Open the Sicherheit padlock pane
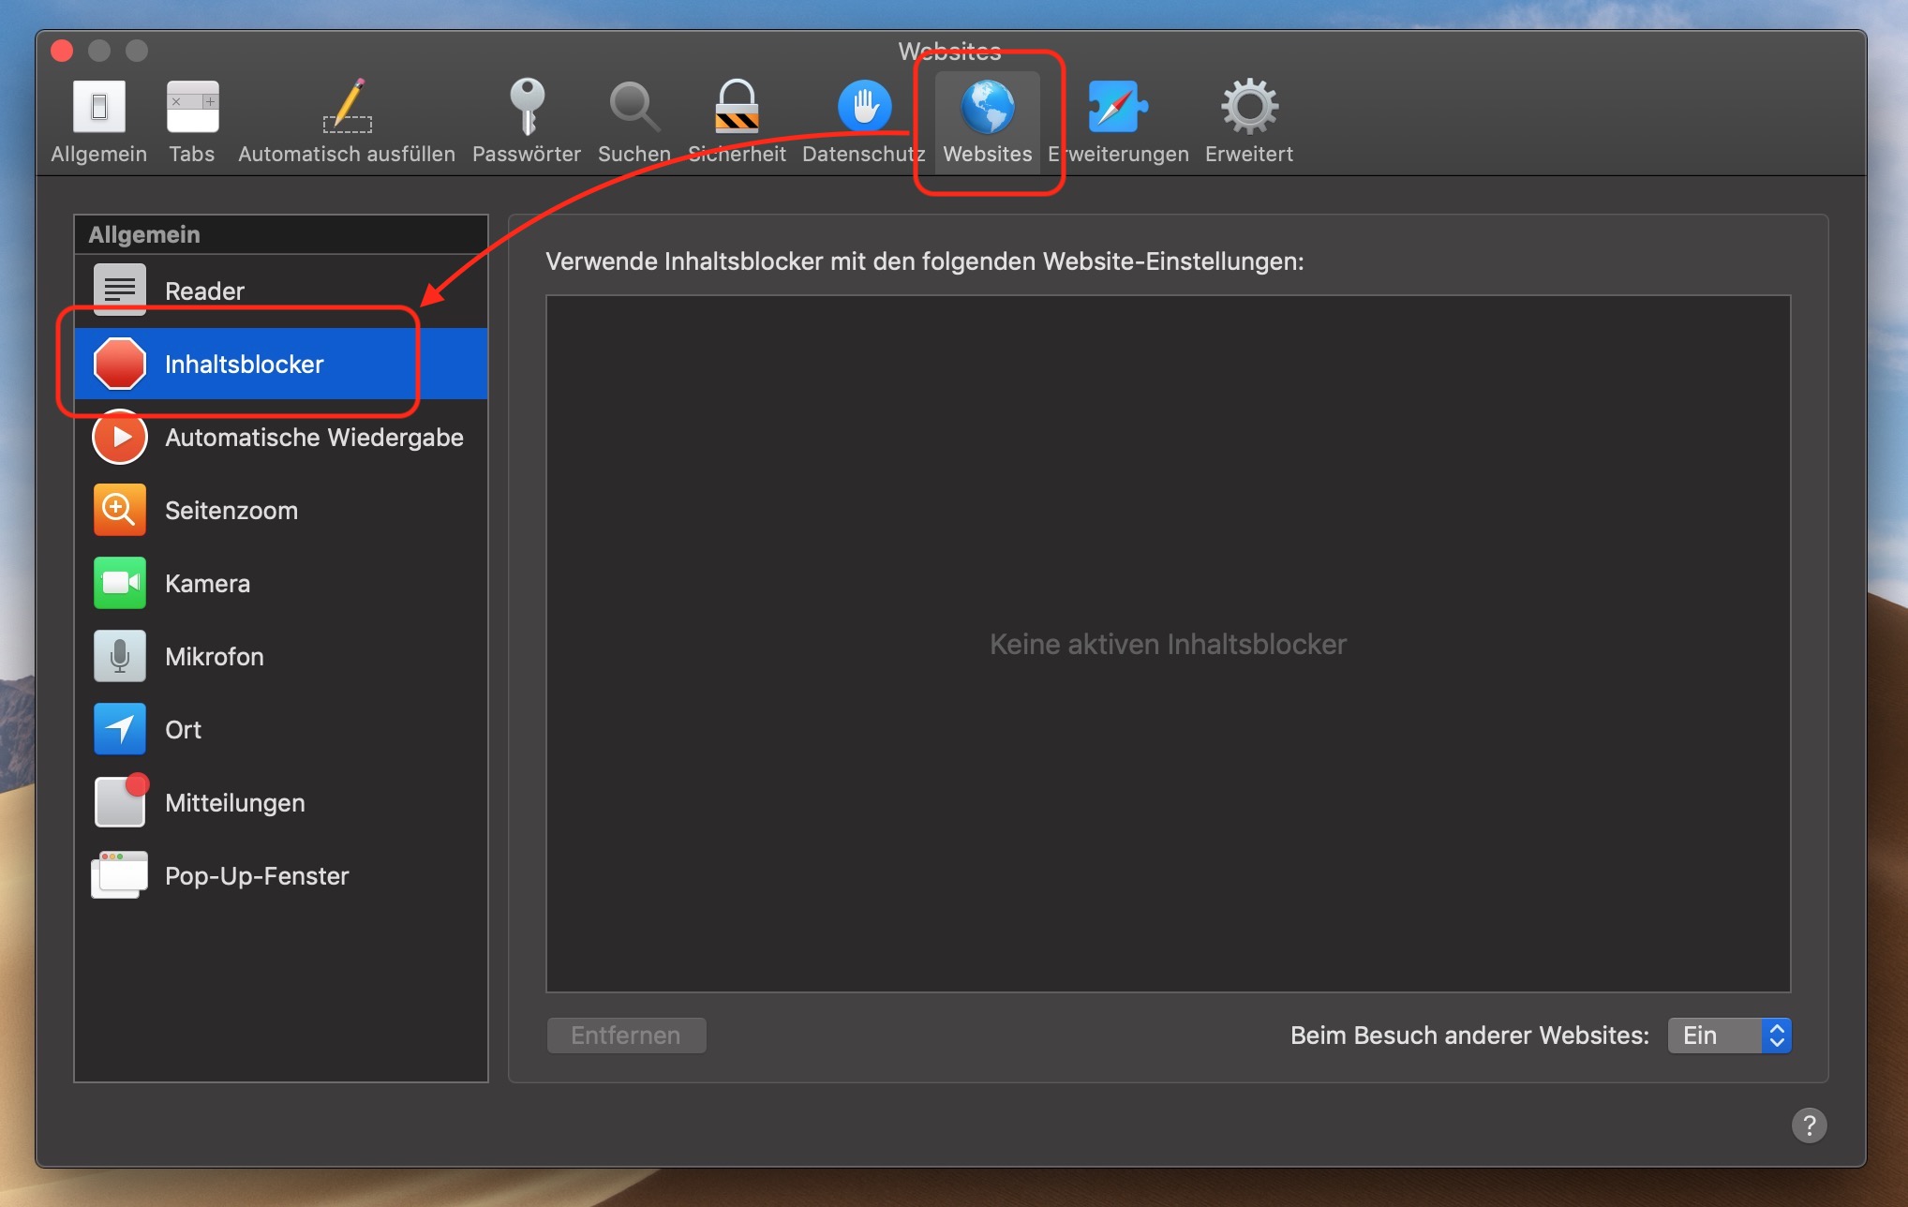The width and height of the screenshot is (1908, 1207). pos(737,122)
